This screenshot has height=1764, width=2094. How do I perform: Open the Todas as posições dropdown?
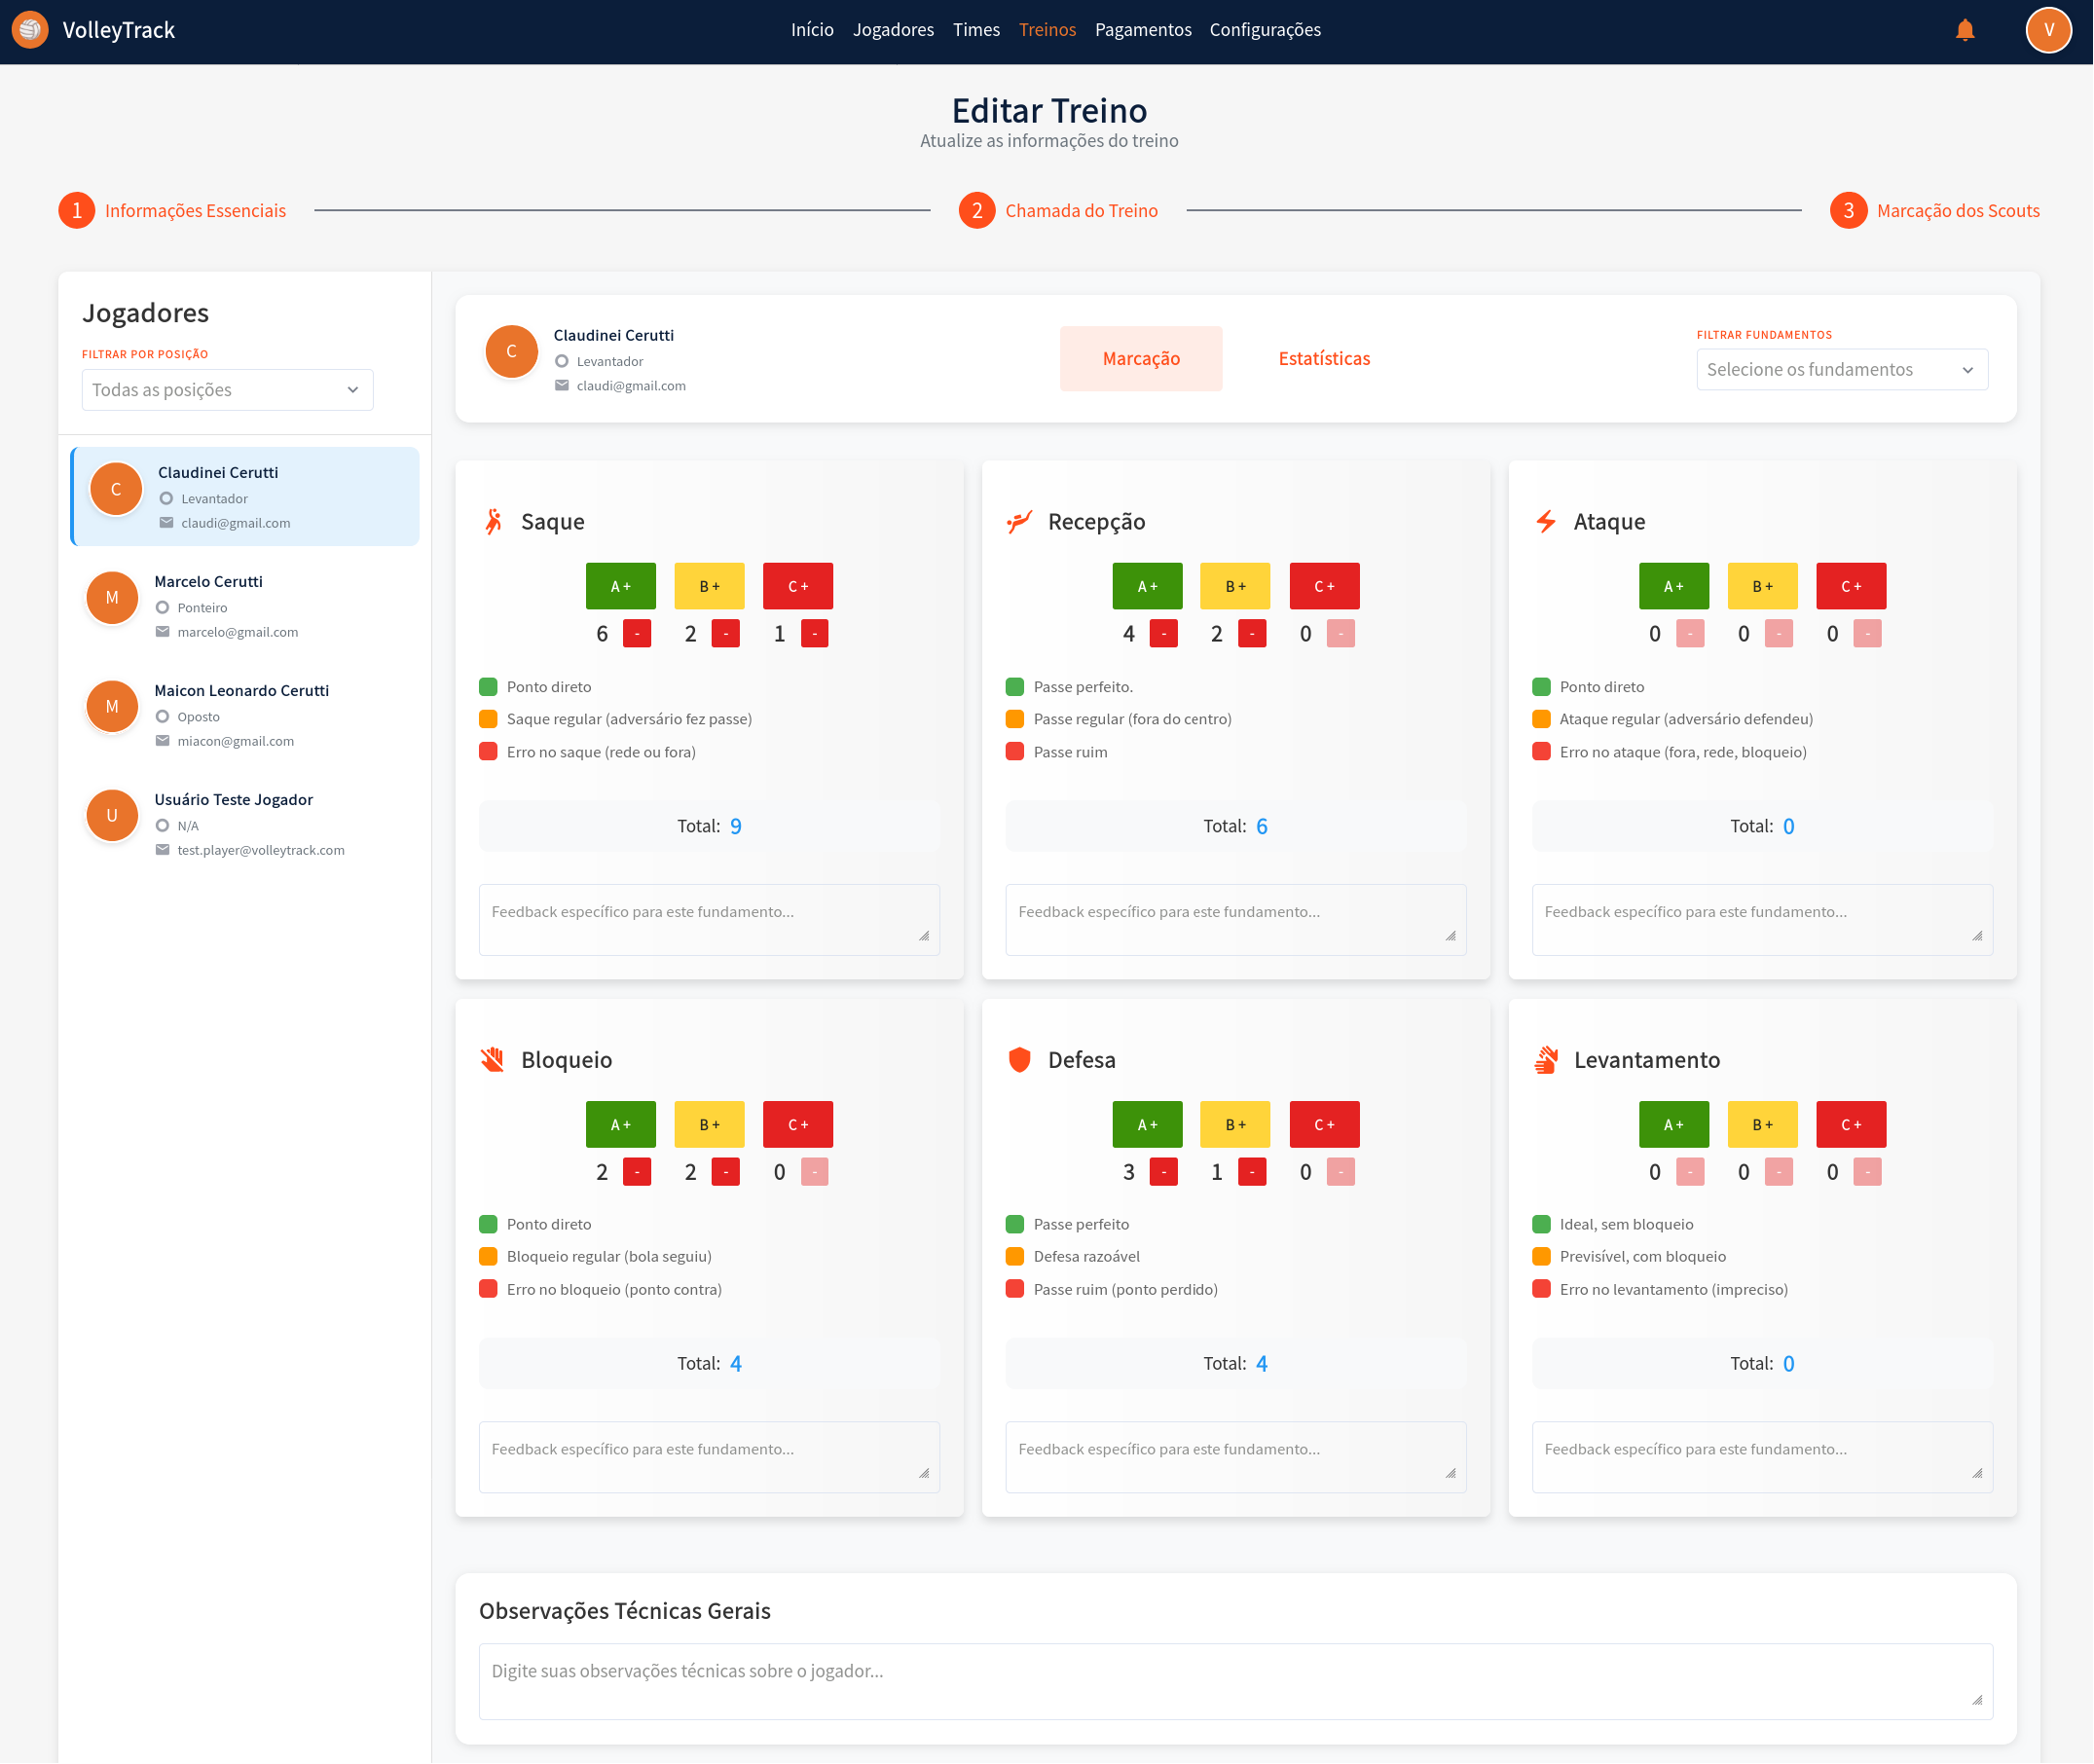(227, 390)
